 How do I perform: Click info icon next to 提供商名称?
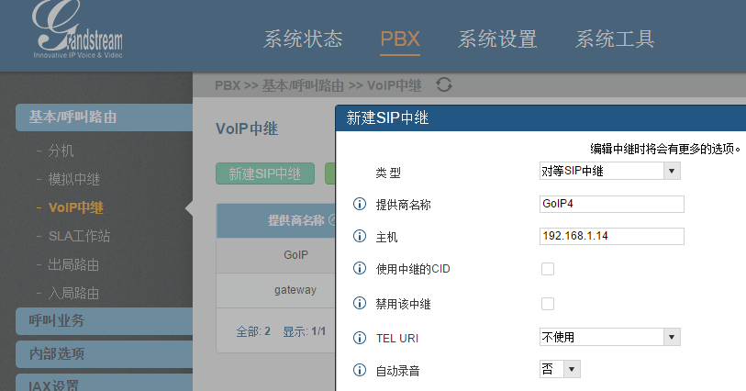[x=360, y=204]
